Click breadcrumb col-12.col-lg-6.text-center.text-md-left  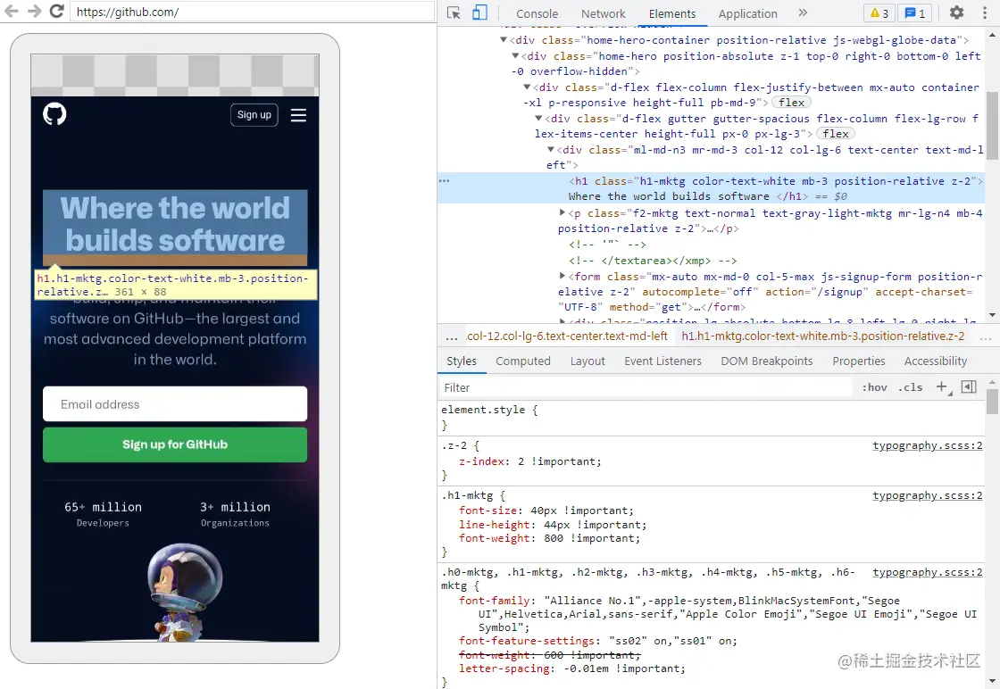pos(567,336)
